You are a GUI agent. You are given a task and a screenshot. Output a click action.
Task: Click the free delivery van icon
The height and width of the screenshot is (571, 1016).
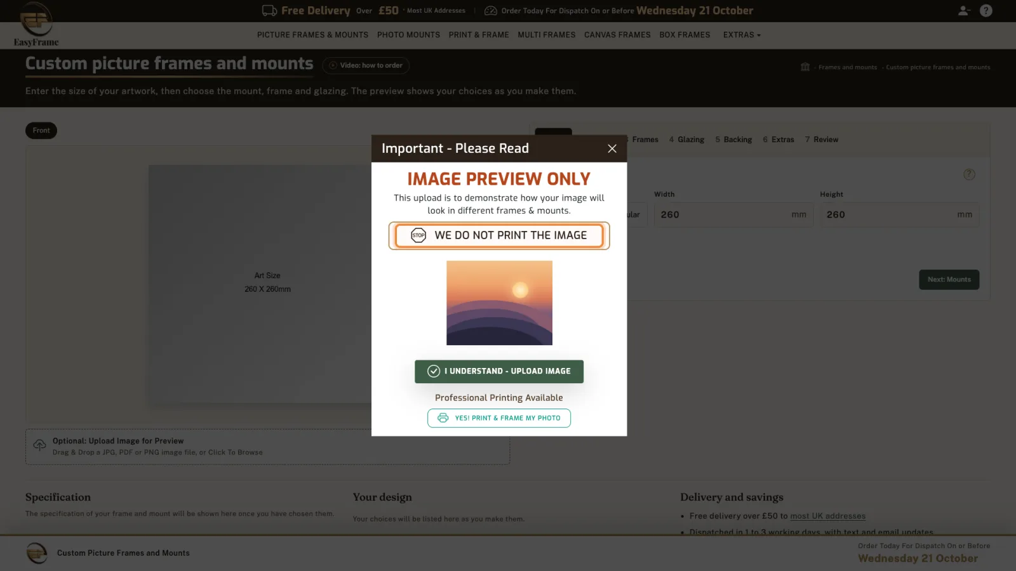[270, 11]
